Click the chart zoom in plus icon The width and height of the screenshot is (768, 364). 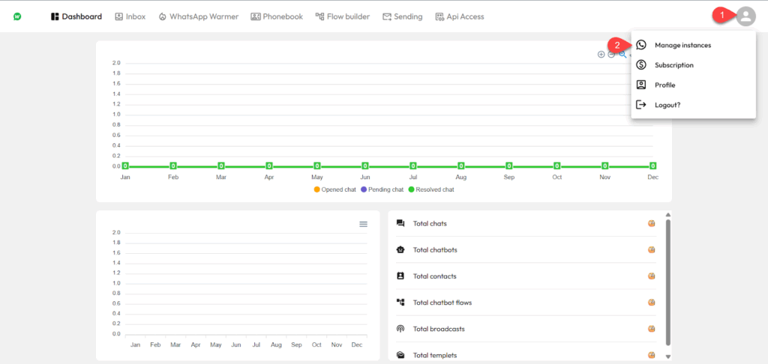(601, 55)
